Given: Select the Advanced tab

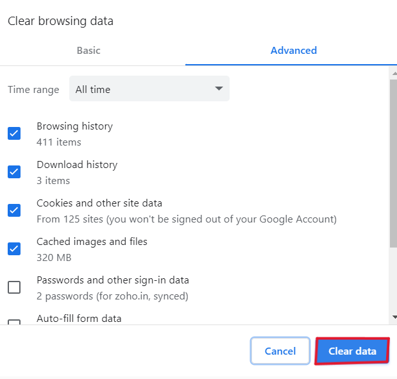Looking at the screenshot, I should [293, 50].
